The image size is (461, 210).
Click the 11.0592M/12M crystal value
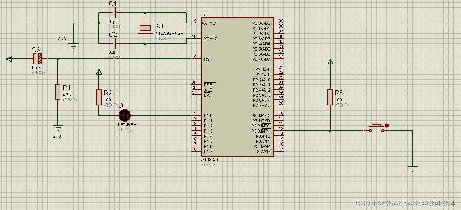coord(170,33)
